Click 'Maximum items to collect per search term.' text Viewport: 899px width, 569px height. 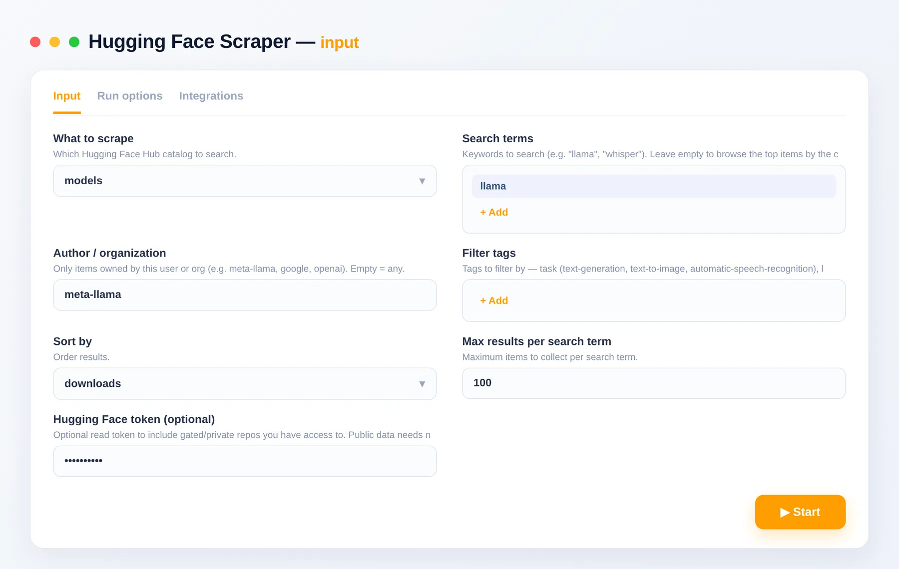click(x=550, y=357)
